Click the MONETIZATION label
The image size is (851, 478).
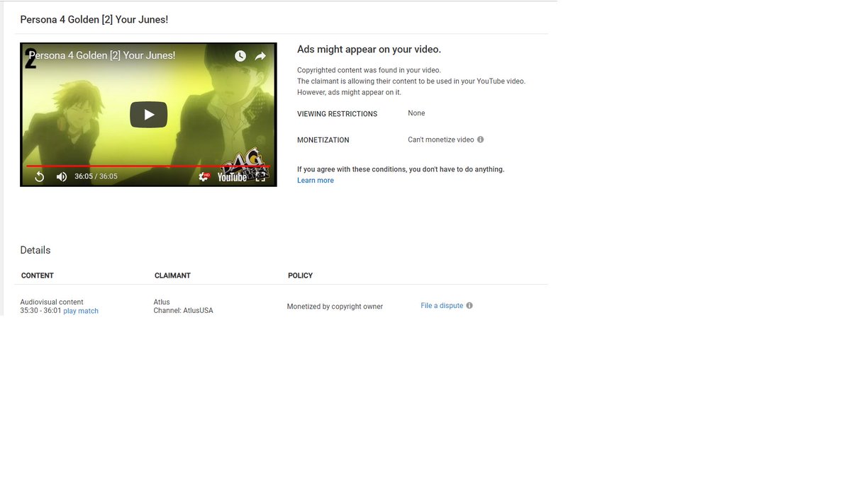[x=323, y=140]
